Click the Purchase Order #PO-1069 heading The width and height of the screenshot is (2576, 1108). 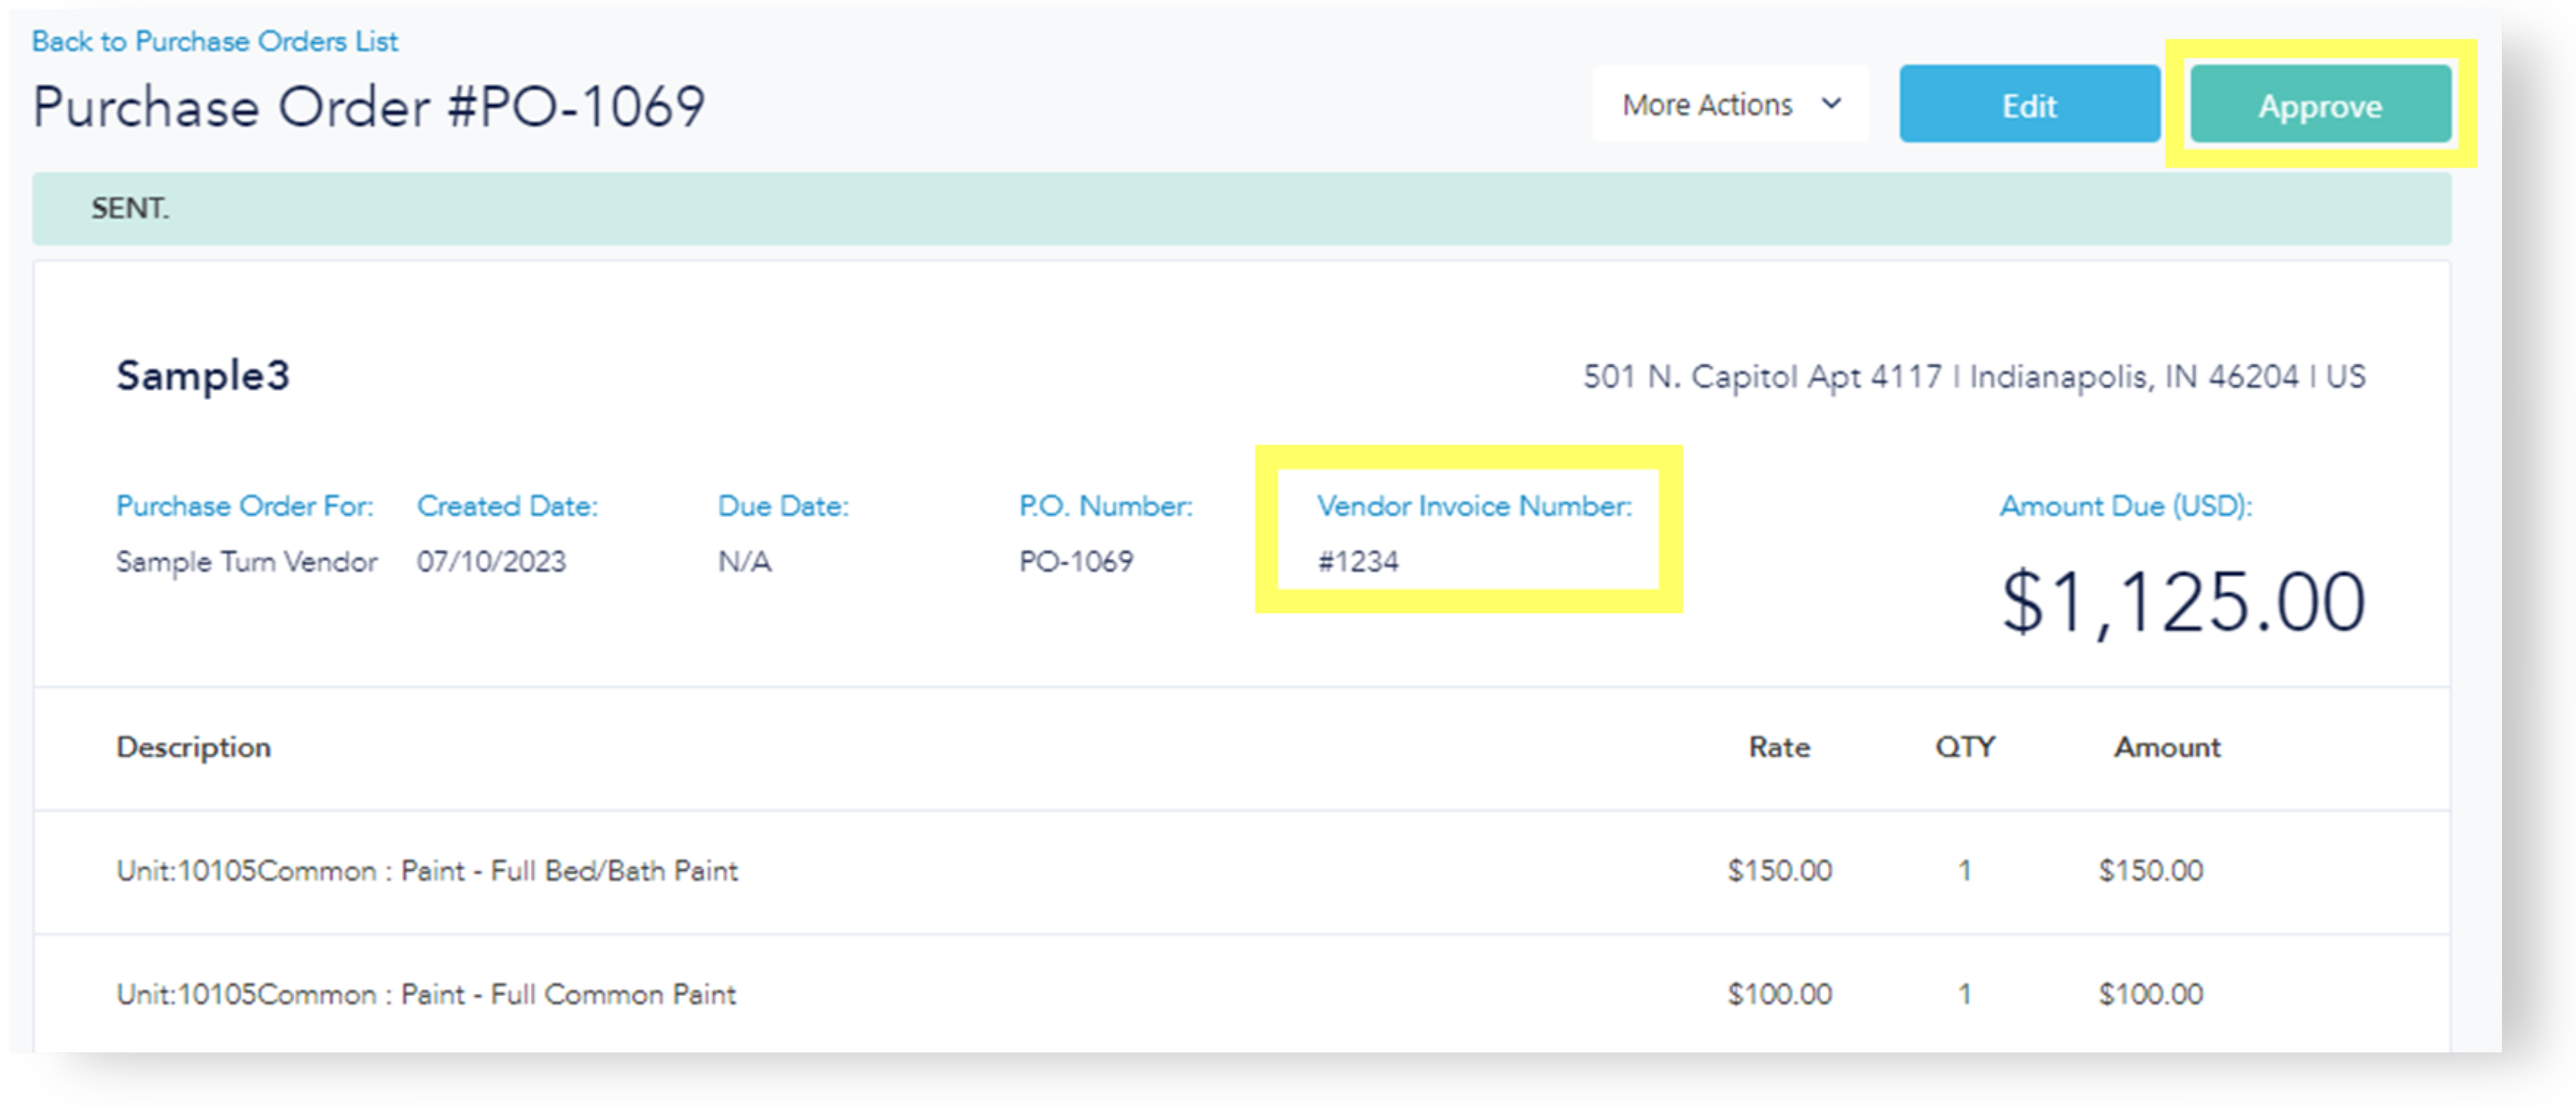[x=368, y=106]
